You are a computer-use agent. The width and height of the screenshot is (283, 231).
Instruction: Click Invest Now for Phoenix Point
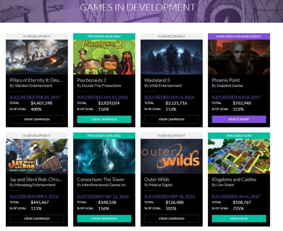(x=239, y=119)
